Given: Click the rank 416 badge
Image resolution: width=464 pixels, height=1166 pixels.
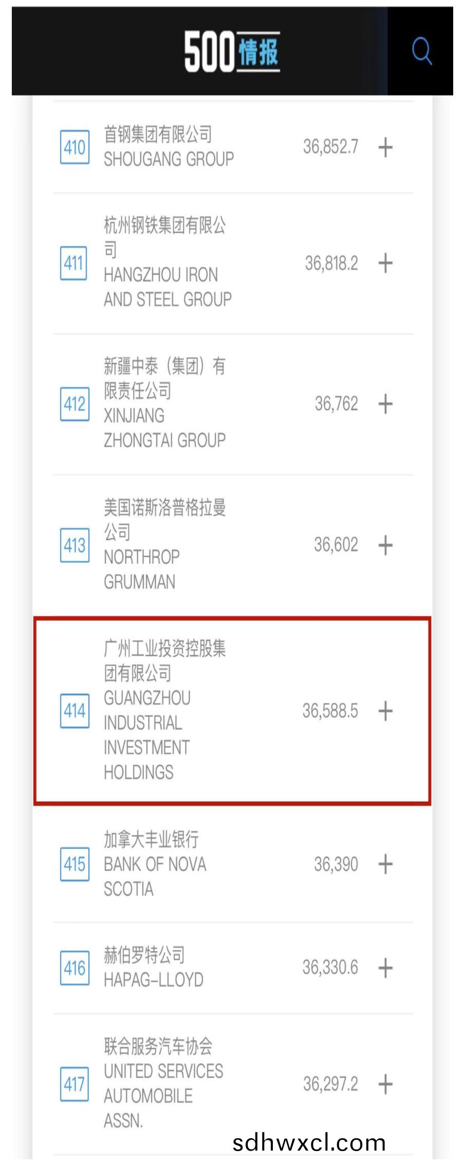Looking at the screenshot, I should pyautogui.click(x=75, y=968).
